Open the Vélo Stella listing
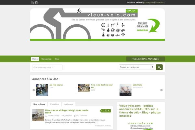 coord(137,85)
